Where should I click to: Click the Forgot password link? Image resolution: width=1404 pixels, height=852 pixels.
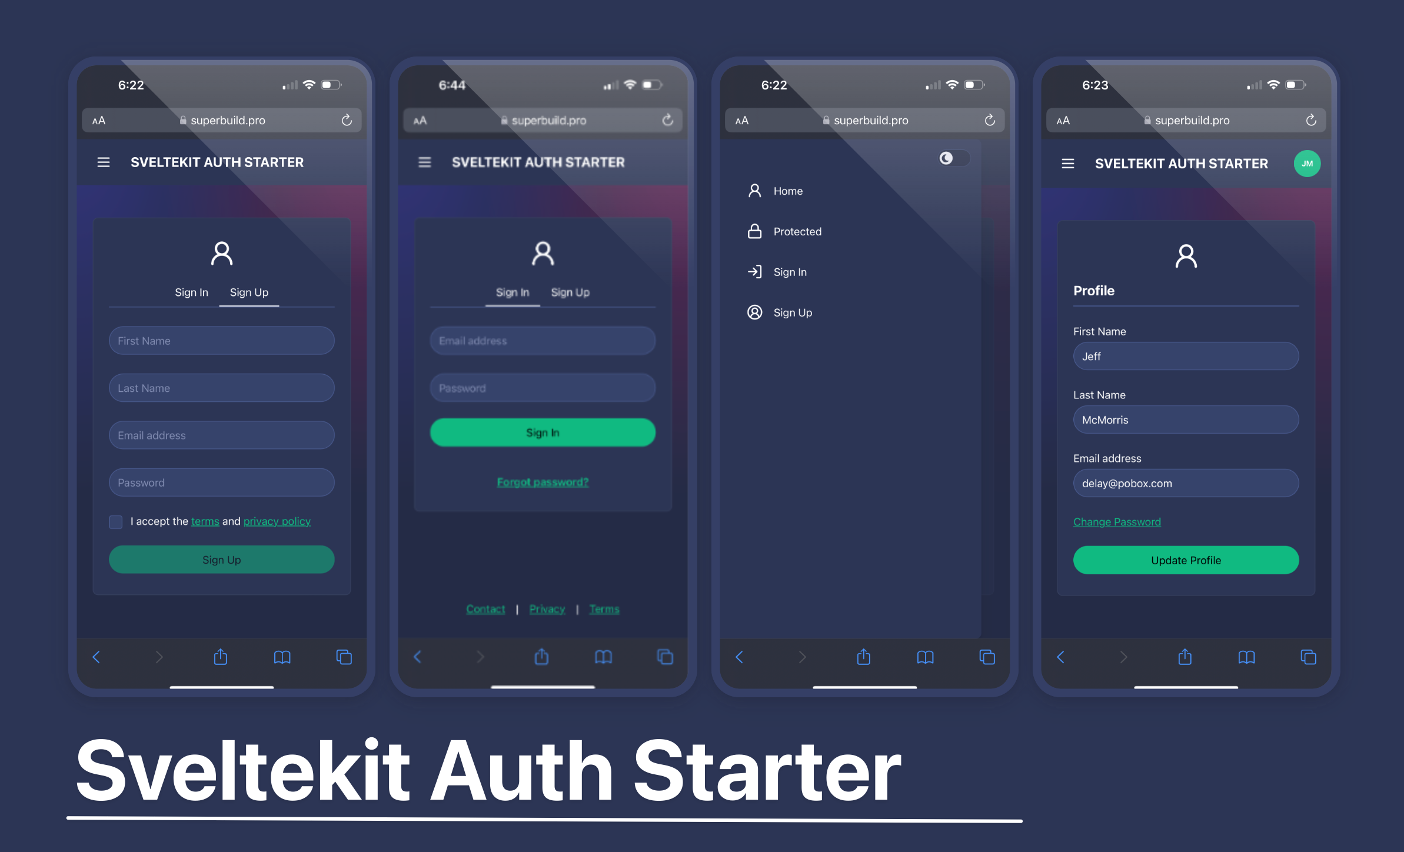point(541,482)
